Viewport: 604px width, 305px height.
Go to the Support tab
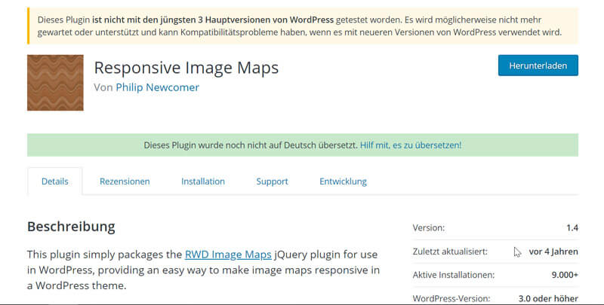[x=272, y=181]
